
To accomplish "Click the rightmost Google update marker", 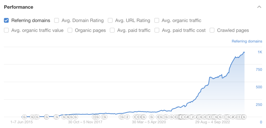I will [x=244, y=117].
